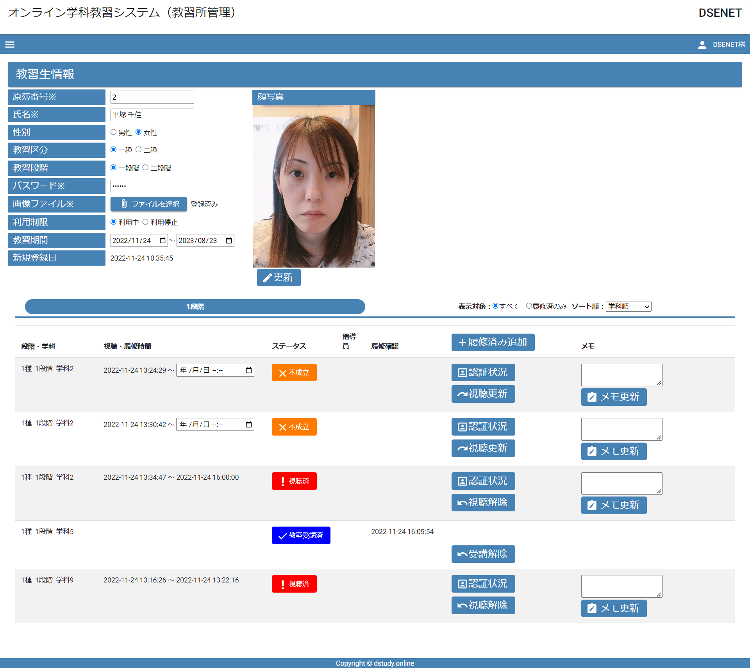750x668 pixels.
Task: Click 視聴解除 for 学科9 row
Action: [x=483, y=605]
